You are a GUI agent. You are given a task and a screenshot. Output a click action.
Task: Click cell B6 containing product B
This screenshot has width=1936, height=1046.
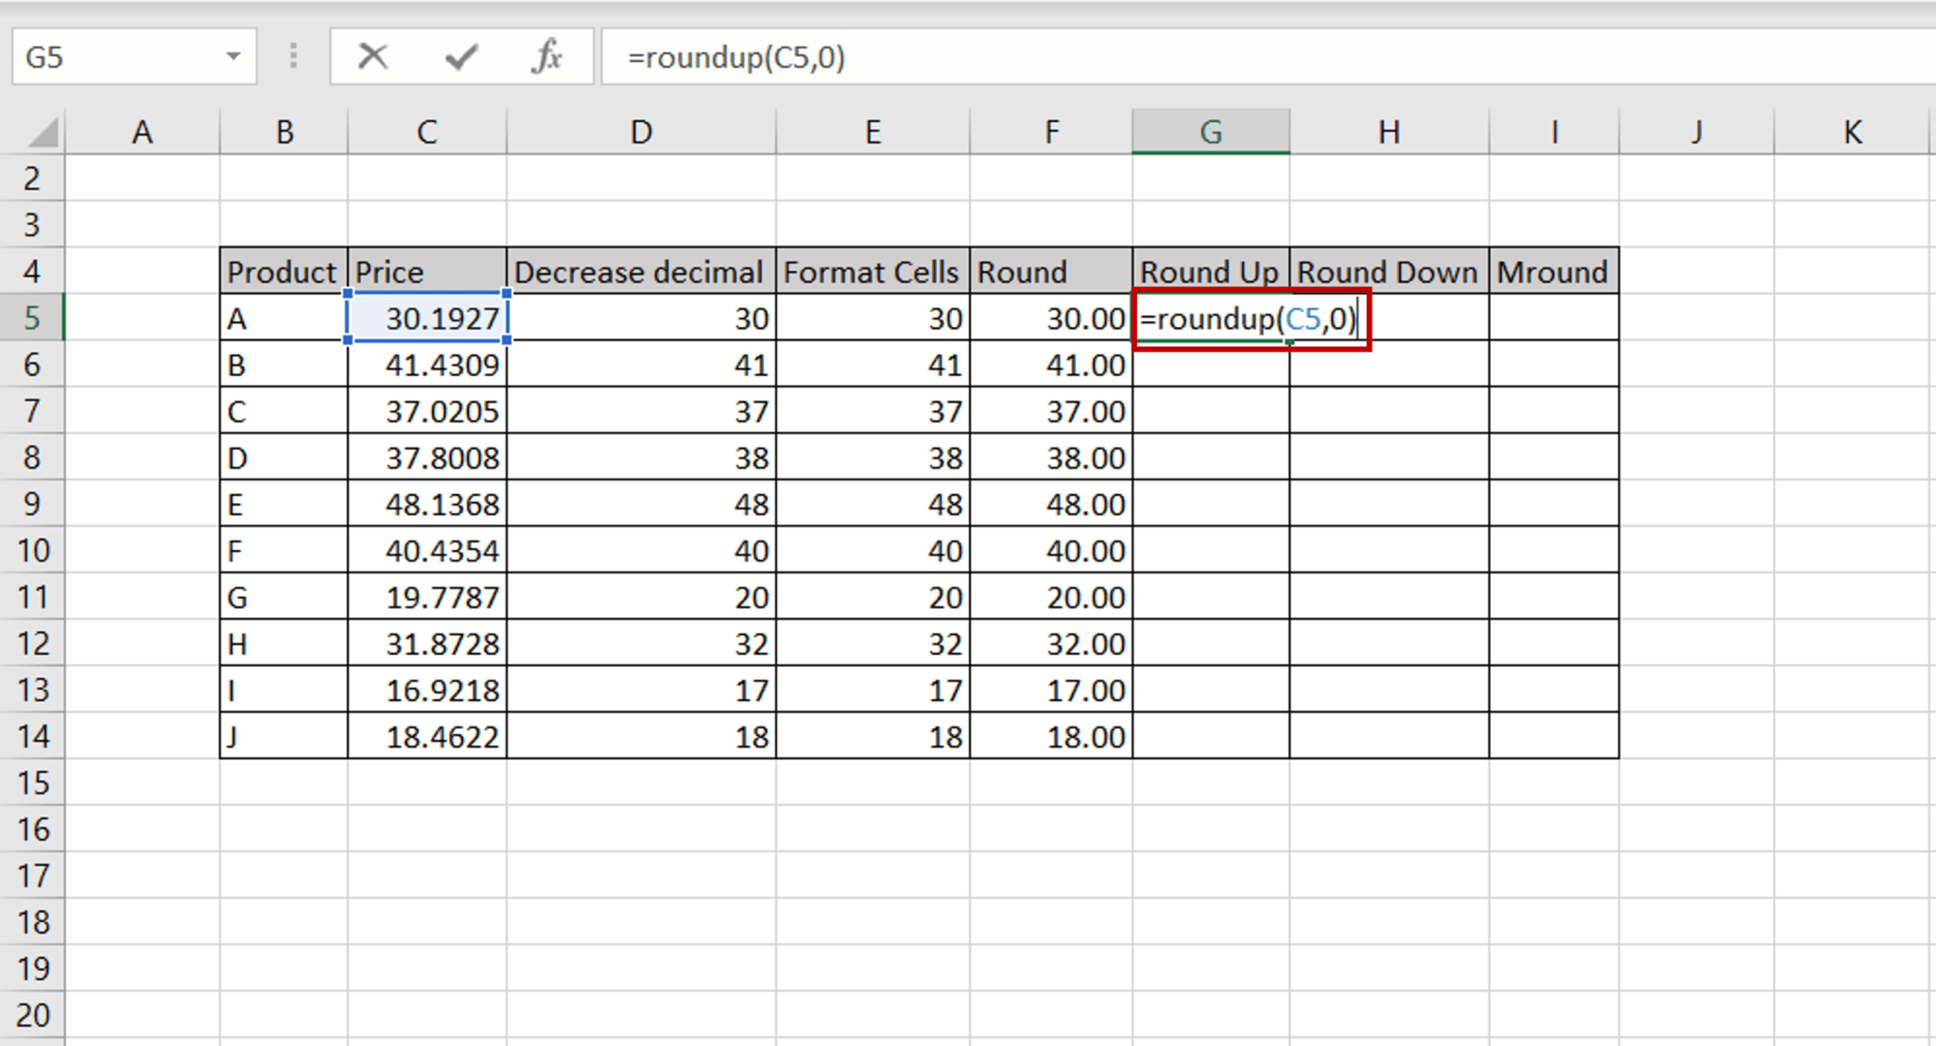pos(283,365)
